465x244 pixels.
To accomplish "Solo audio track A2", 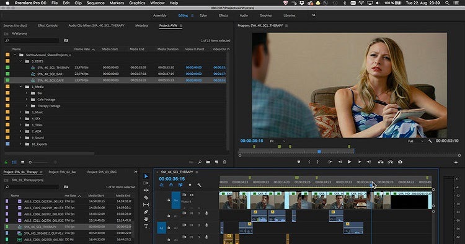I will (x=199, y=225).
